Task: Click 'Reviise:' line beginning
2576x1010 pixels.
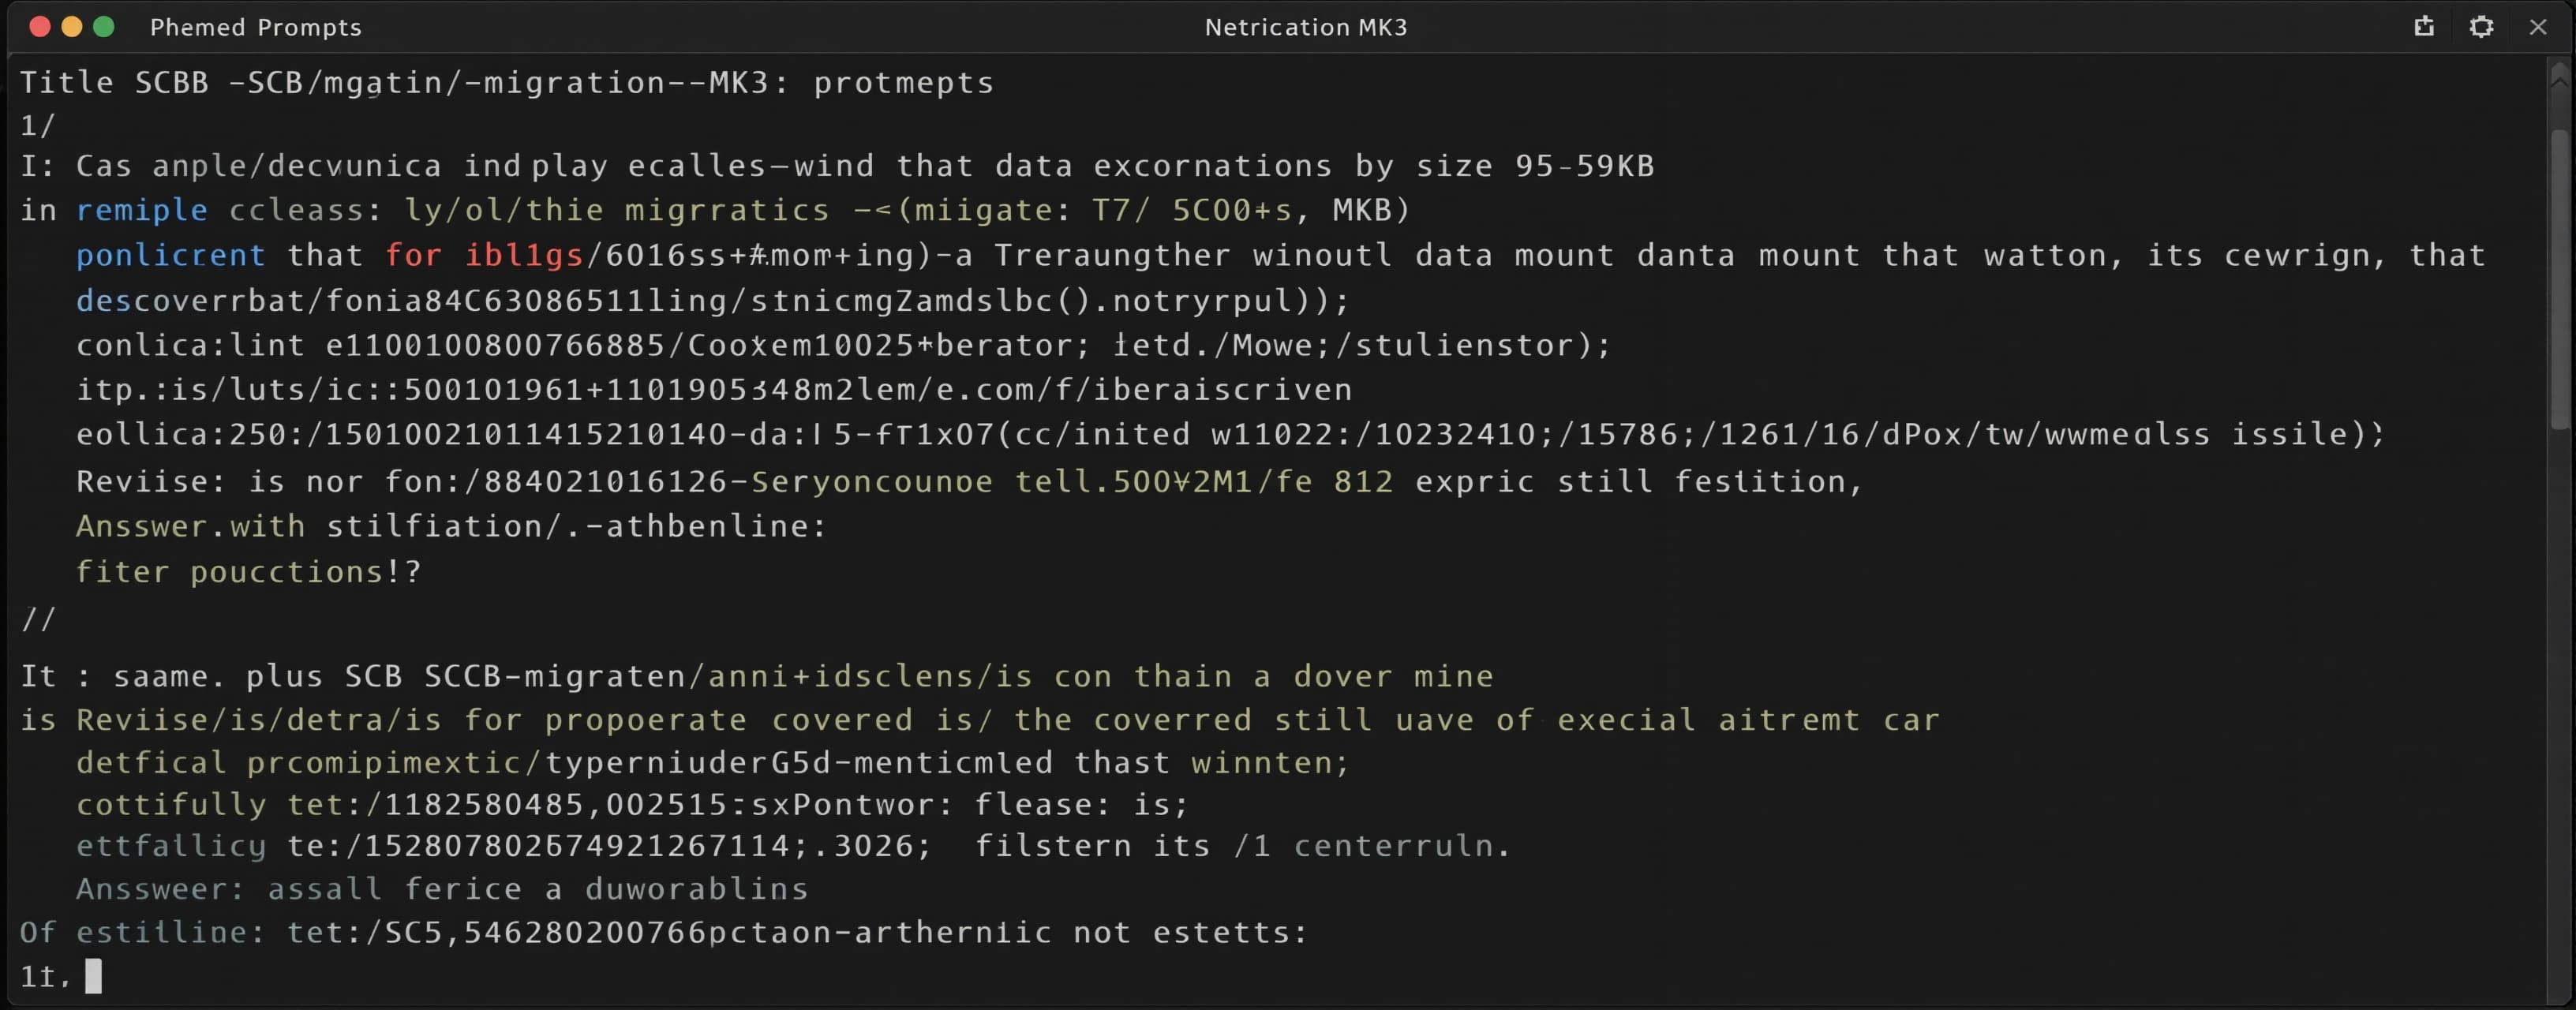Action: click(x=151, y=482)
